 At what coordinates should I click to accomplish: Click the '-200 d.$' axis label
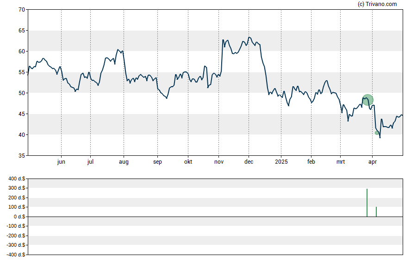click(x=16, y=236)
